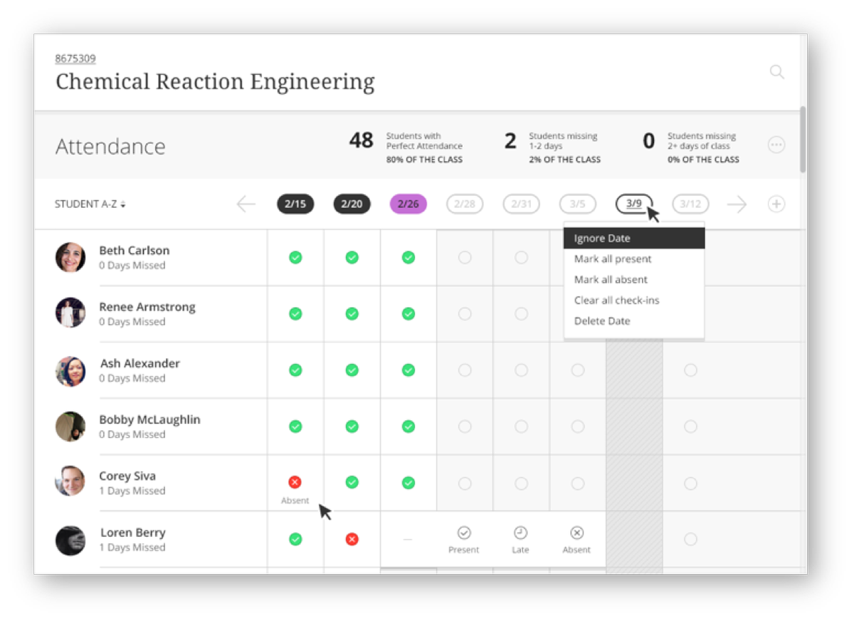Open Beth Carlson's avatar photo

click(x=70, y=257)
